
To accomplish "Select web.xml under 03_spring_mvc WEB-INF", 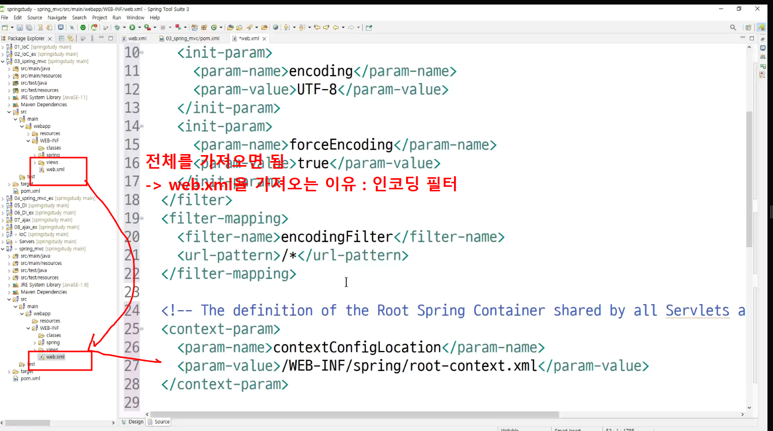I will 55,170.
